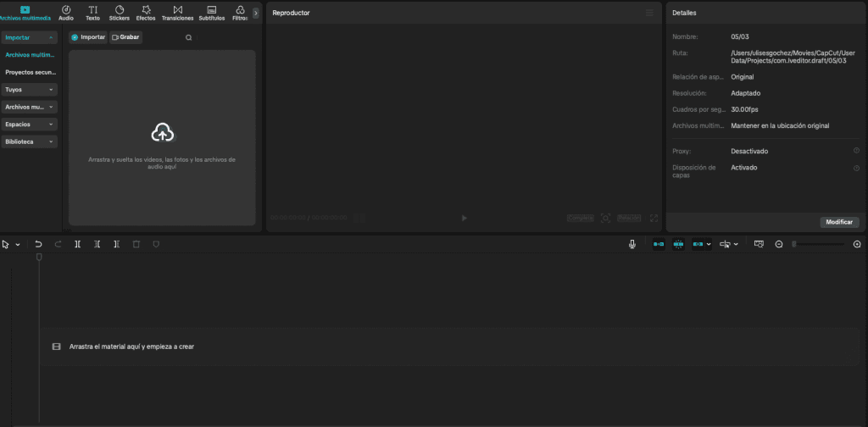The height and width of the screenshot is (427, 868).
Task: Click the microphone record voiceover icon
Action: pyautogui.click(x=632, y=244)
